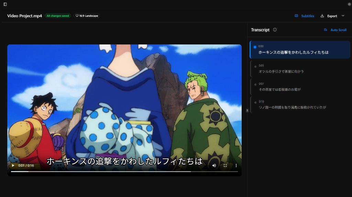Select the transcript line at 0:10
The height and width of the screenshot is (197, 352).
[x=300, y=105]
